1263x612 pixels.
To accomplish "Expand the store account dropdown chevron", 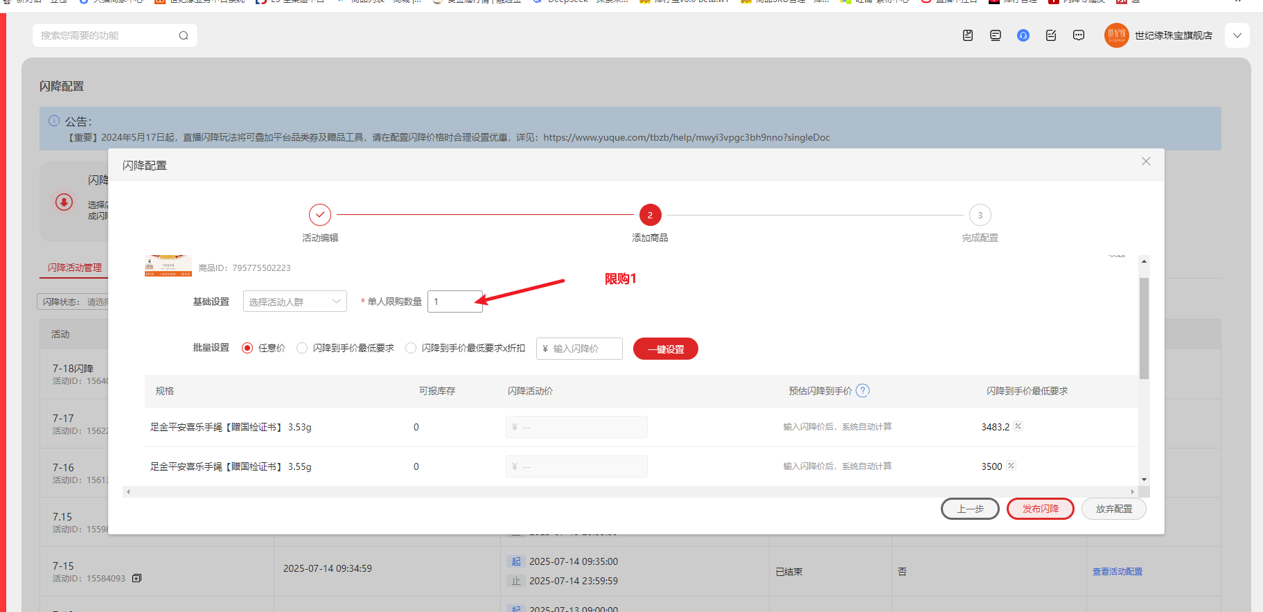I will tap(1237, 35).
